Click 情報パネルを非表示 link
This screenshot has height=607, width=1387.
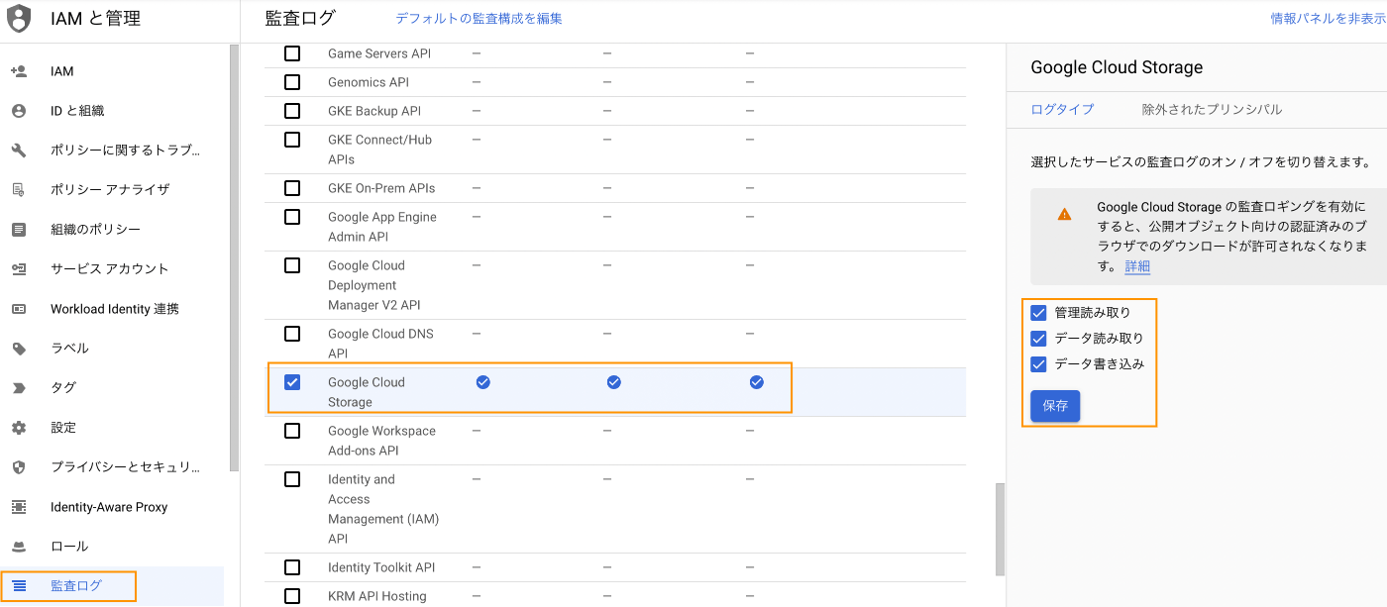[x=1328, y=19]
